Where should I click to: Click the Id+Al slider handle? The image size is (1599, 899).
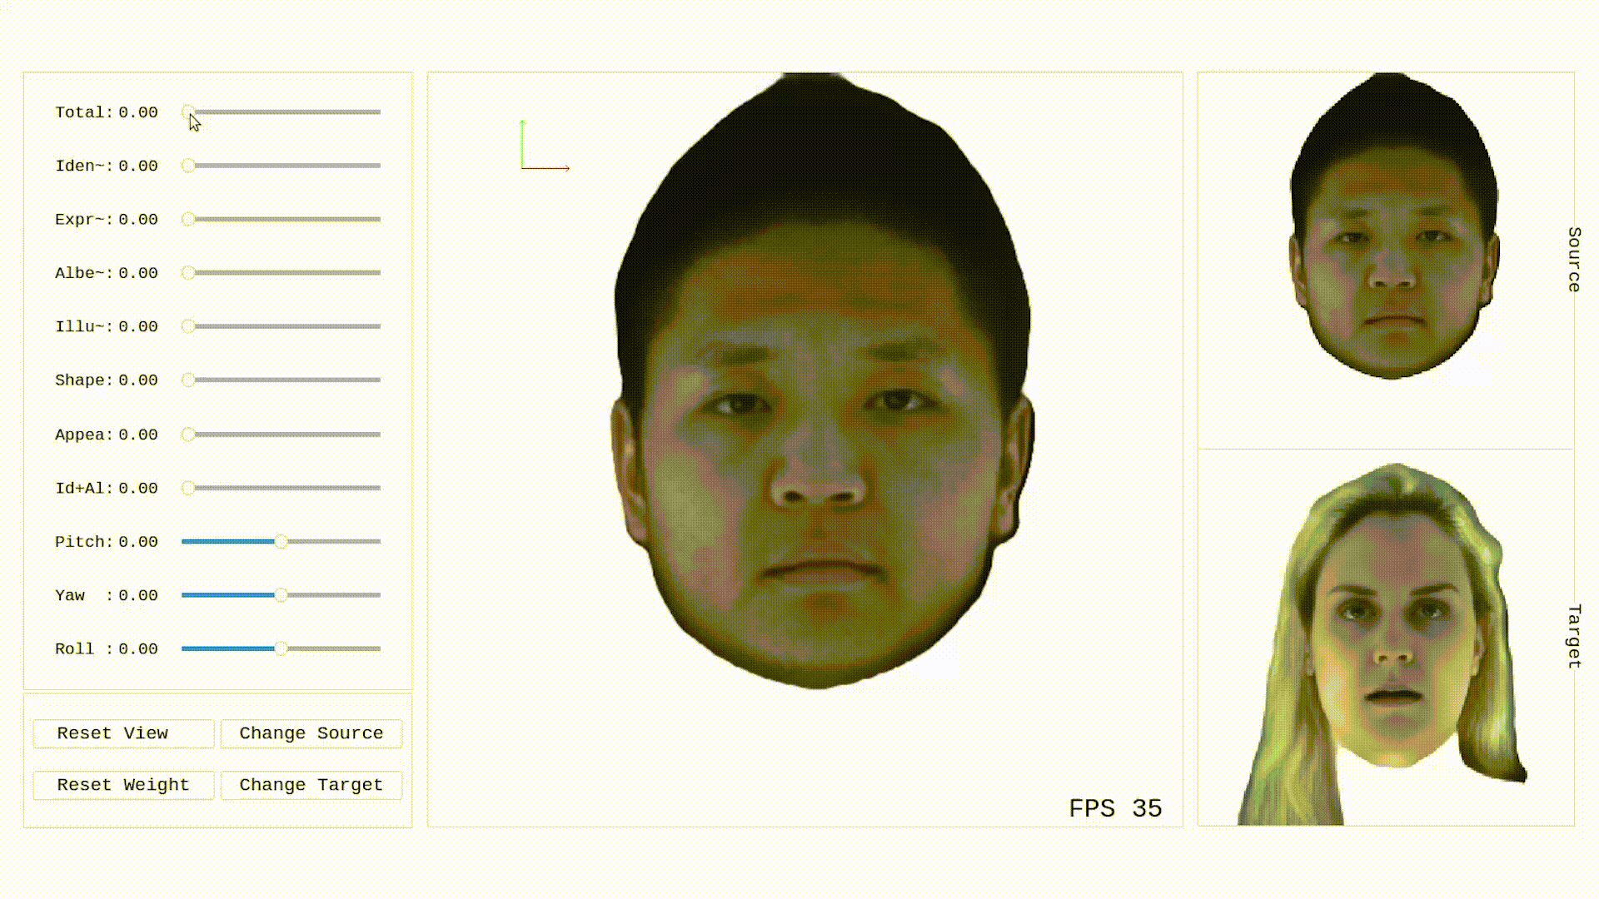click(189, 488)
